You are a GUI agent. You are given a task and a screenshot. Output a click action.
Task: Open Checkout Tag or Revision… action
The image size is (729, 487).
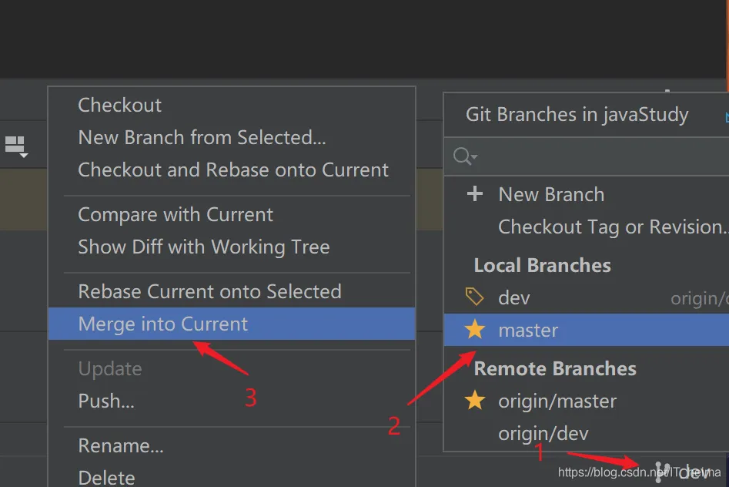pyautogui.click(x=612, y=227)
